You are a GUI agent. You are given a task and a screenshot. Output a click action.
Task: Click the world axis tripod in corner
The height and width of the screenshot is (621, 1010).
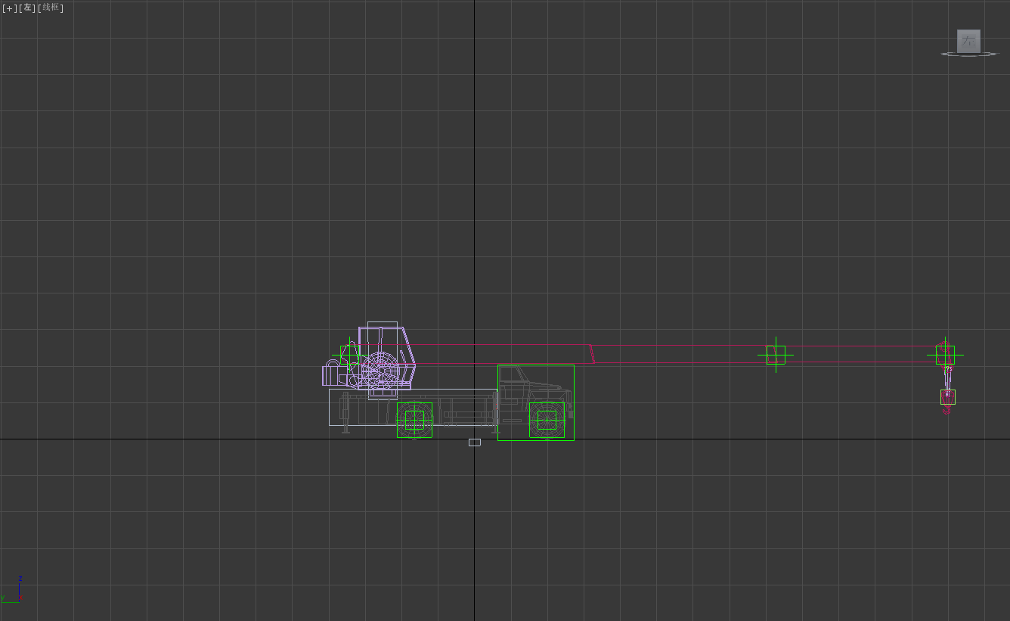[15, 594]
